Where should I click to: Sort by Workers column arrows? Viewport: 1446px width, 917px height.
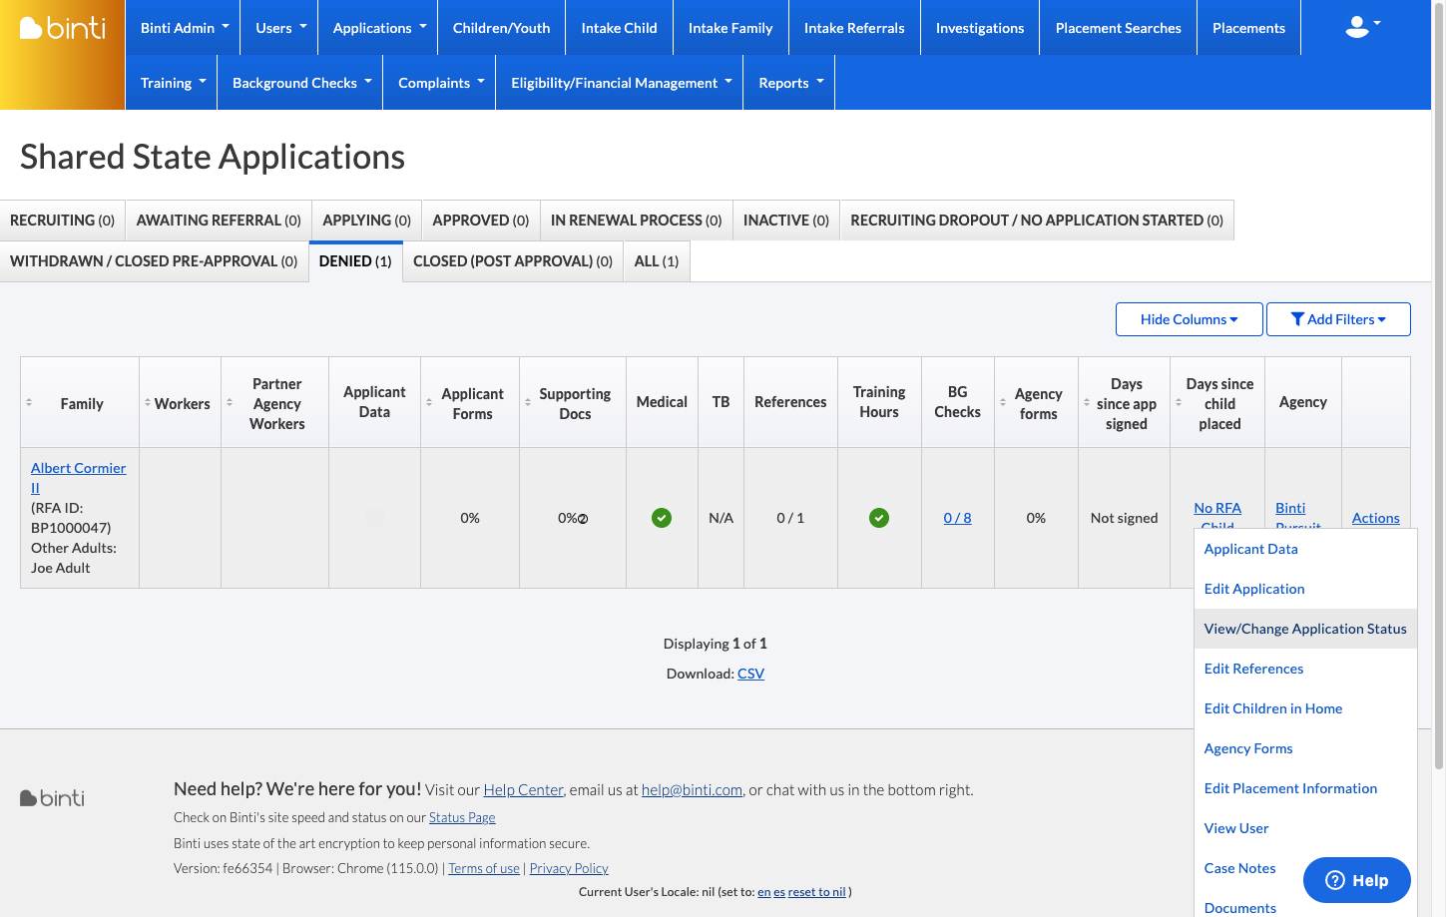[148, 402]
